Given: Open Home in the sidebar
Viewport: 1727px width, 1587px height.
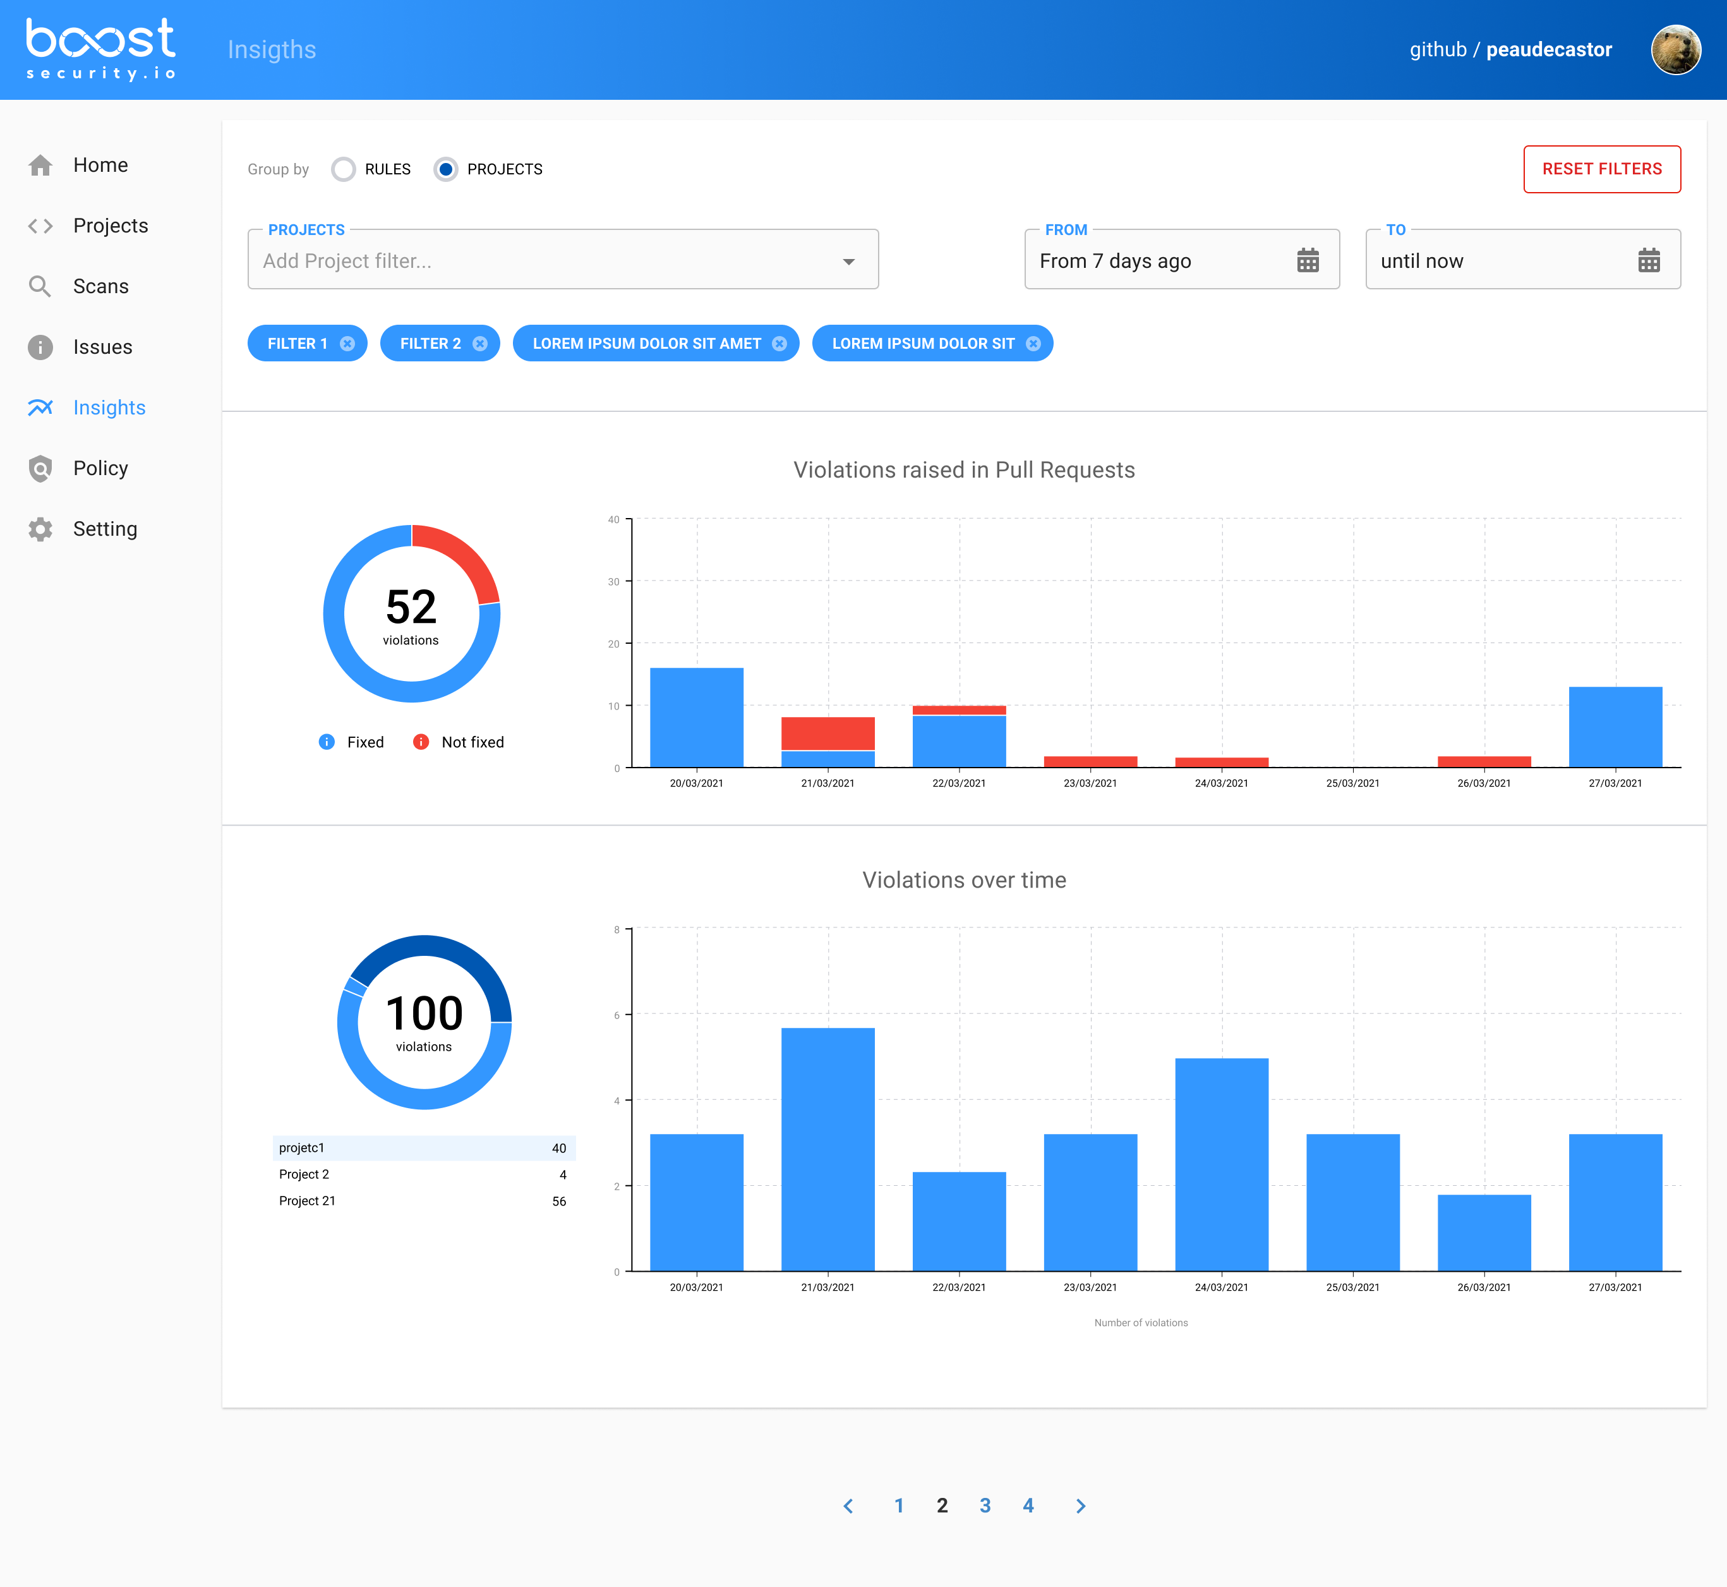Looking at the screenshot, I should click(x=100, y=165).
